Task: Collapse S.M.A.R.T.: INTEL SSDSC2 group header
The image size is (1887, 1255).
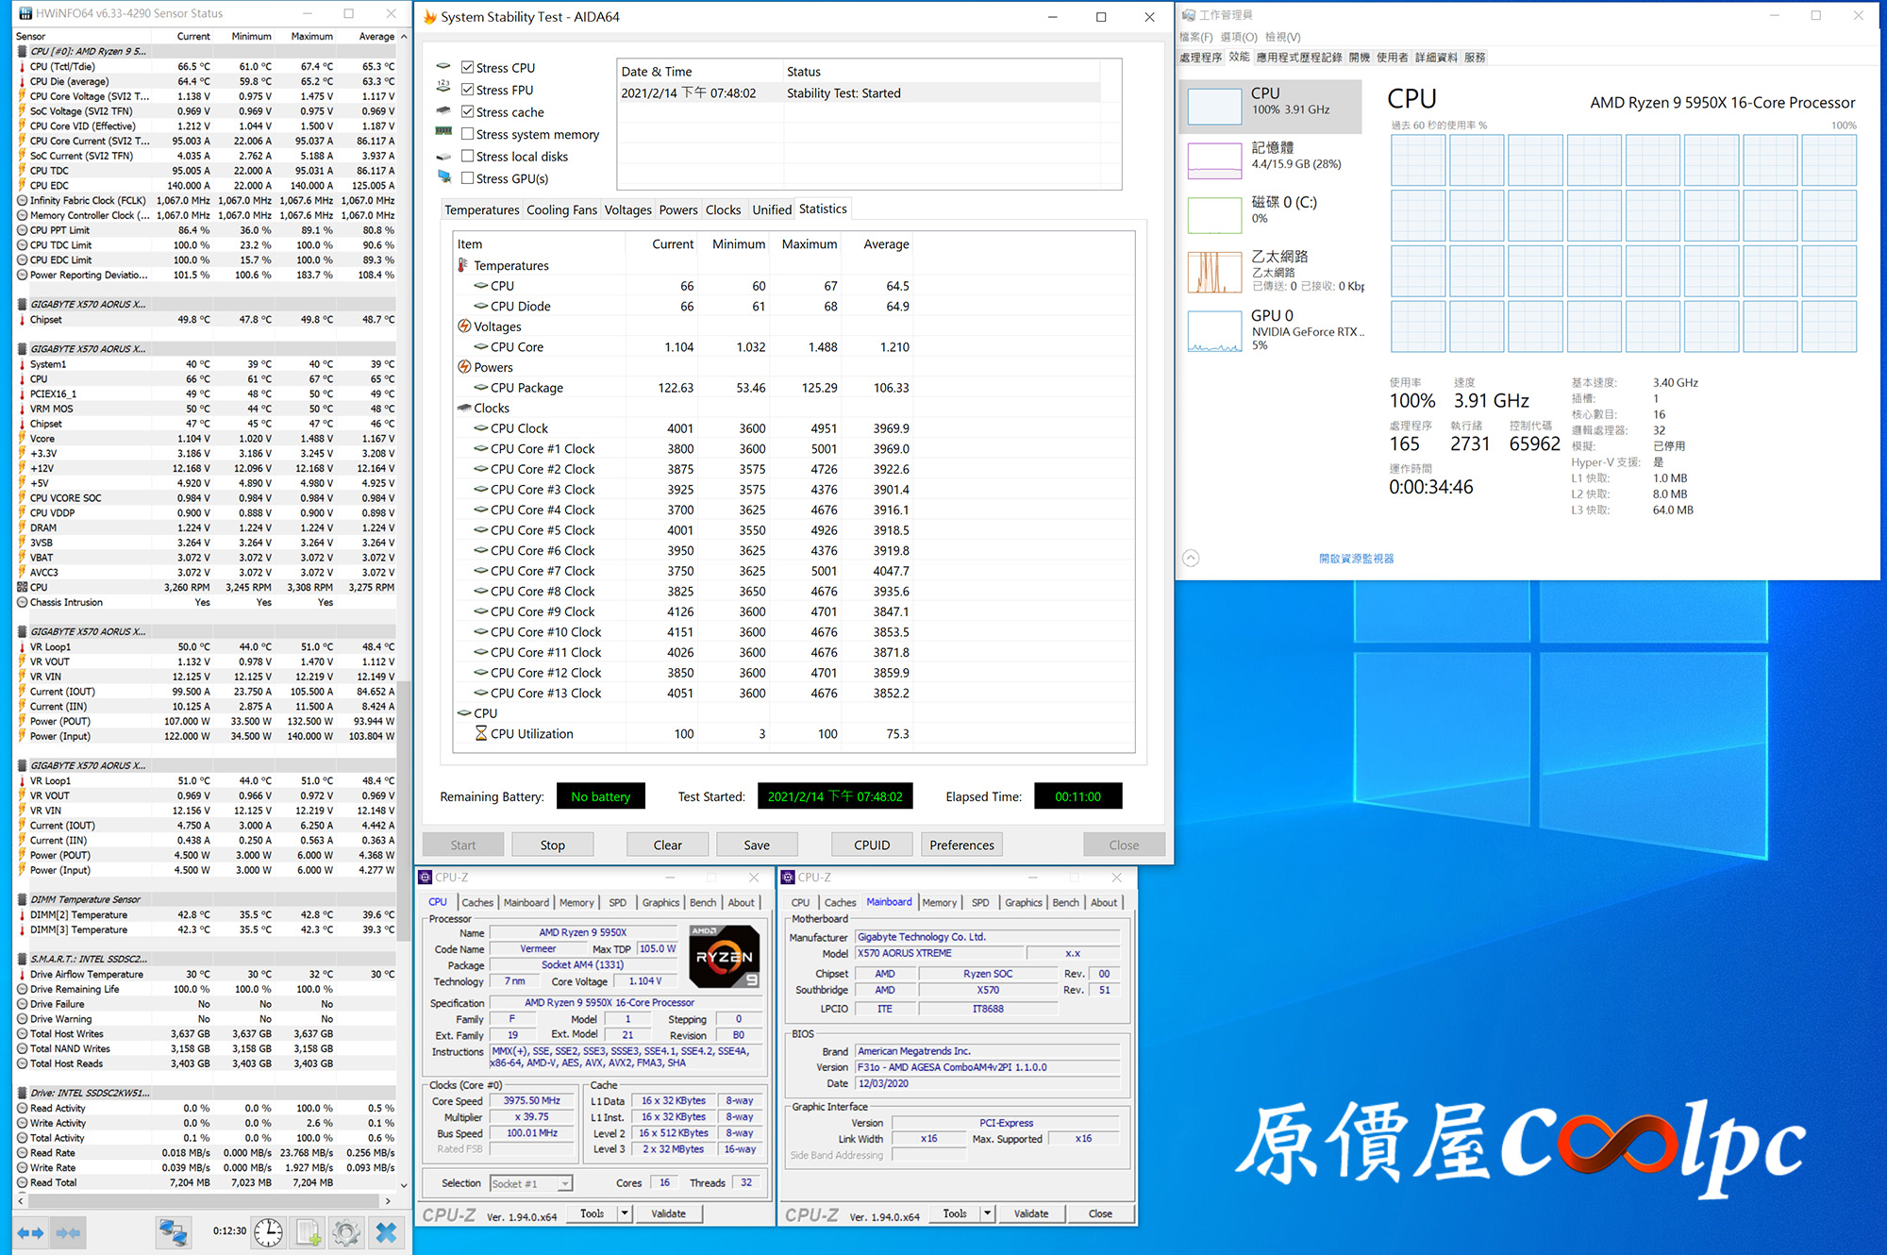Action: pyautogui.click(x=87, y=959)
